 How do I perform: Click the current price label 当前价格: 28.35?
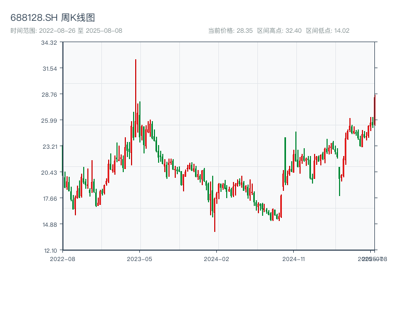click(x=230, y=31)
